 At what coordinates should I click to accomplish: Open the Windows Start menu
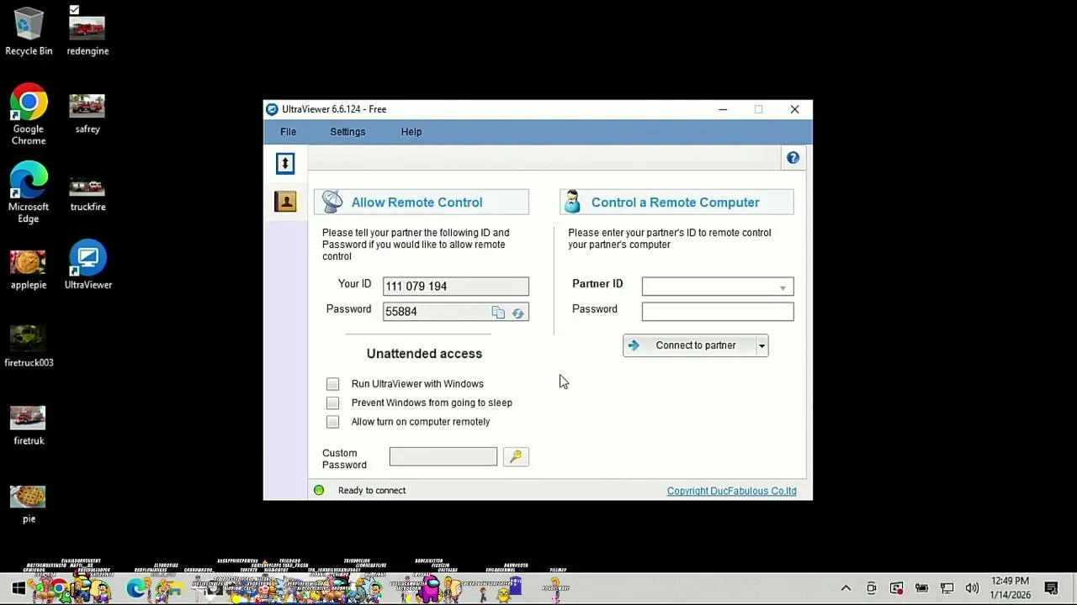pos(18,588)
